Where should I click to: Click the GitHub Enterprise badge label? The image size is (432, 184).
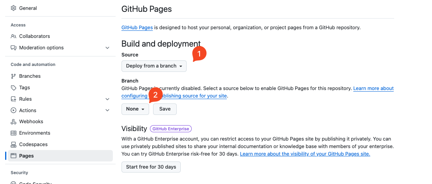click(x=171, y=129)
